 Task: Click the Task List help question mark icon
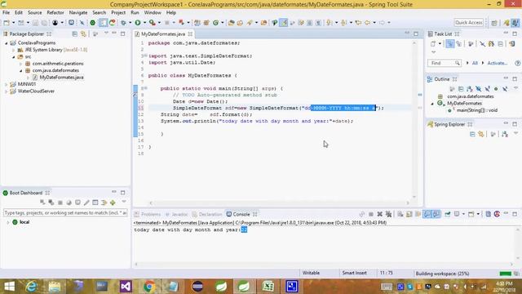(517, 63)
